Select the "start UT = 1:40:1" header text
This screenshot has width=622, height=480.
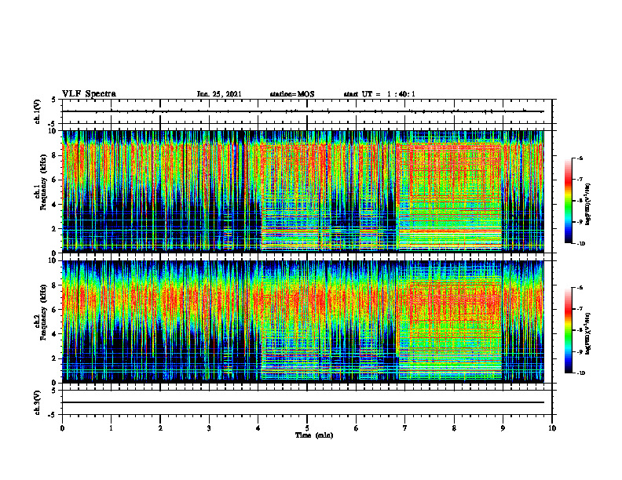point(379,94)
